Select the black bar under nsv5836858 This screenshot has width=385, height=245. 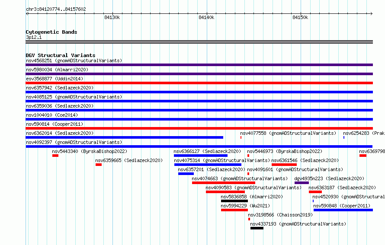coord(234,201)
